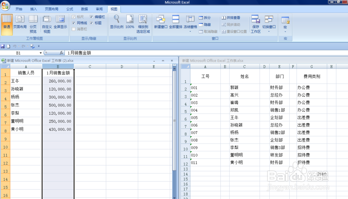Toggle the Message Bar (消息栏) checkbox
348x199 pixels.
(x=73, y=29)
